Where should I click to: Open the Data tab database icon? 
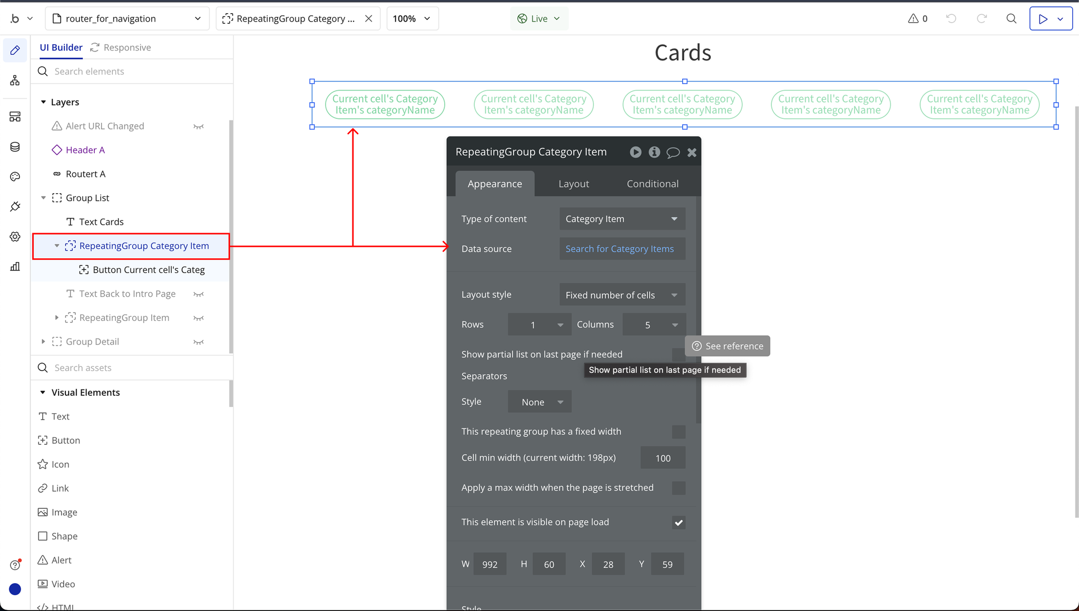coord(15,147)
